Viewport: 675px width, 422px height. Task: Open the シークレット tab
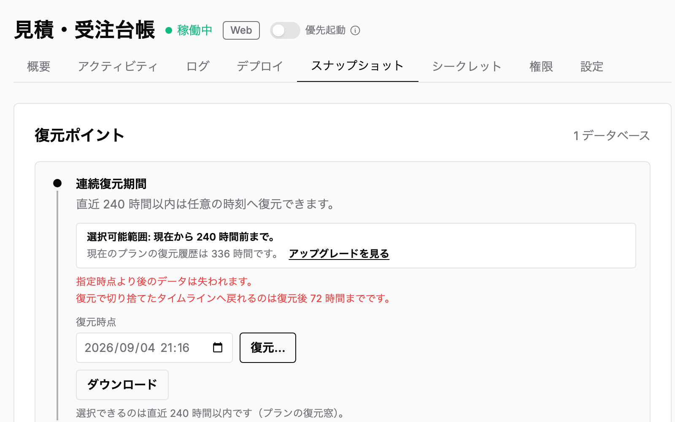coord(467,66)
